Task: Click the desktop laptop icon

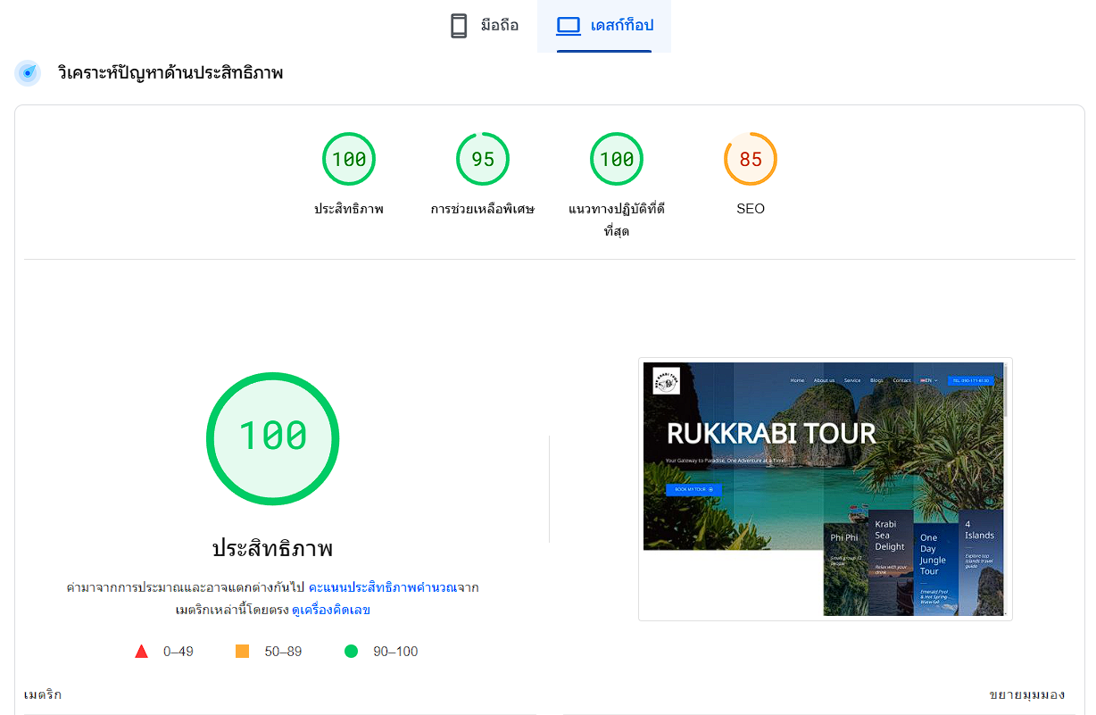Action: tap(569, 26)
